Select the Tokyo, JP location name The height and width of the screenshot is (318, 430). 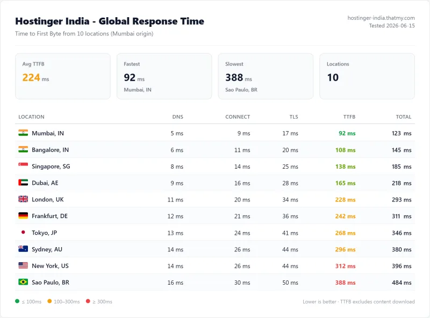pyautogui.click(x=44, y=233)
